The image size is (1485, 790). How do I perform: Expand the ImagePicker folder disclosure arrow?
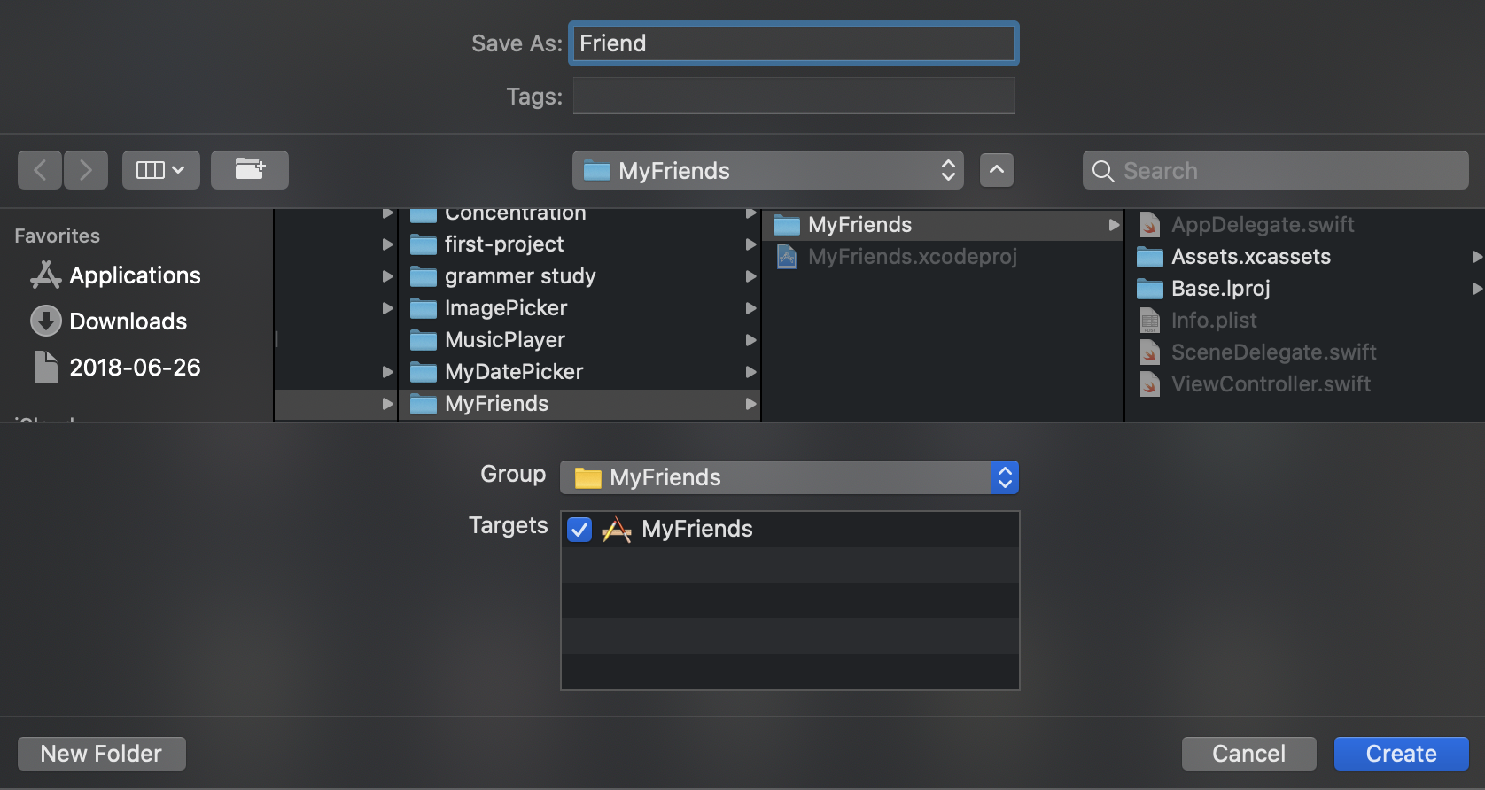750,308
